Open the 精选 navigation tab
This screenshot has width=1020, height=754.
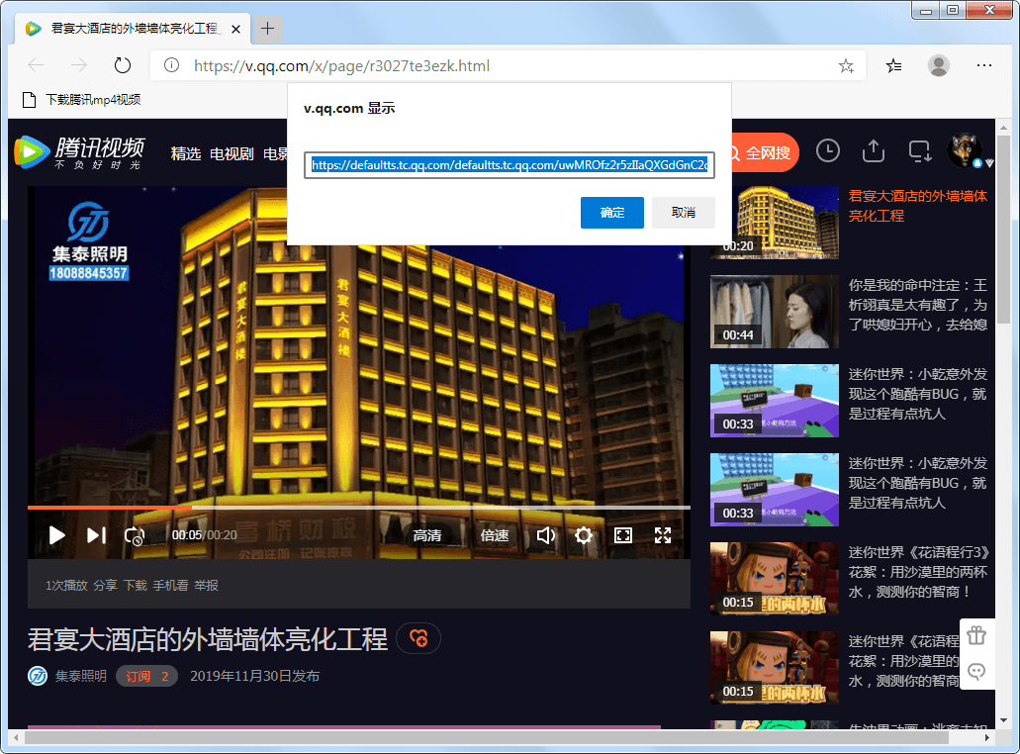point(185,153)
